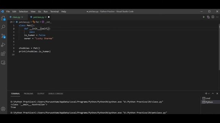Open the Source Control view
The width and height of the screenshot is (220, 123).
pyautogui.click(x=3, y=36)
